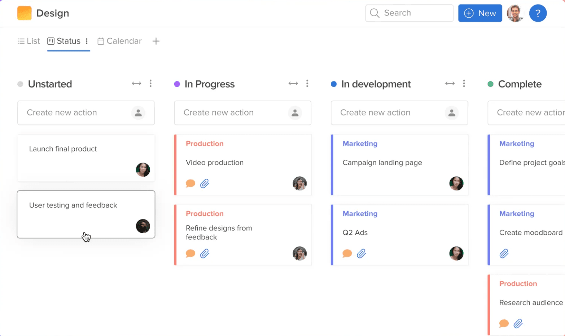Switch to the List view tab
This screenshot has width=565, height=336.
(28, 41)
